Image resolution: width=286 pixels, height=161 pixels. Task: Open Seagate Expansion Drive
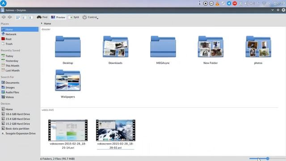(x=20, y=133)
